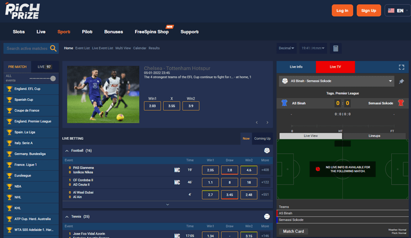Open the Results link
Image resolution: width=411 pixels, height=238 pixels.
coord(154,48)
